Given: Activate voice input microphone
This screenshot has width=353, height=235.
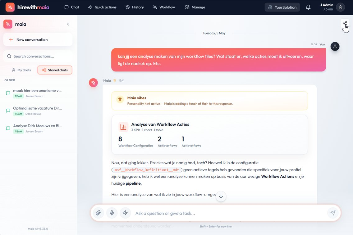Looking at the screenshot, I should 112,213.
